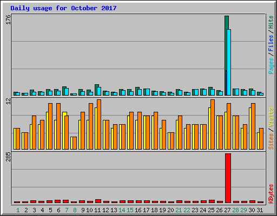Click the "Pages" legend label
The height and width of the screenshot is (216, 277).
point(271,66)
